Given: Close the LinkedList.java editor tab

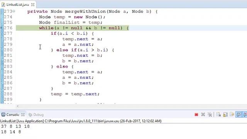Looking at the screenshot, I should tap(33, 5).
